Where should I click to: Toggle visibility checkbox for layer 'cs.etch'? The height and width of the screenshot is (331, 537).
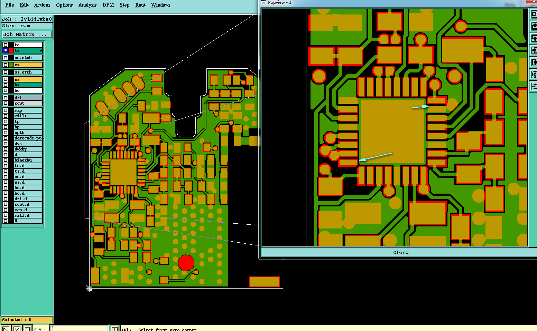tap(6, 58)
